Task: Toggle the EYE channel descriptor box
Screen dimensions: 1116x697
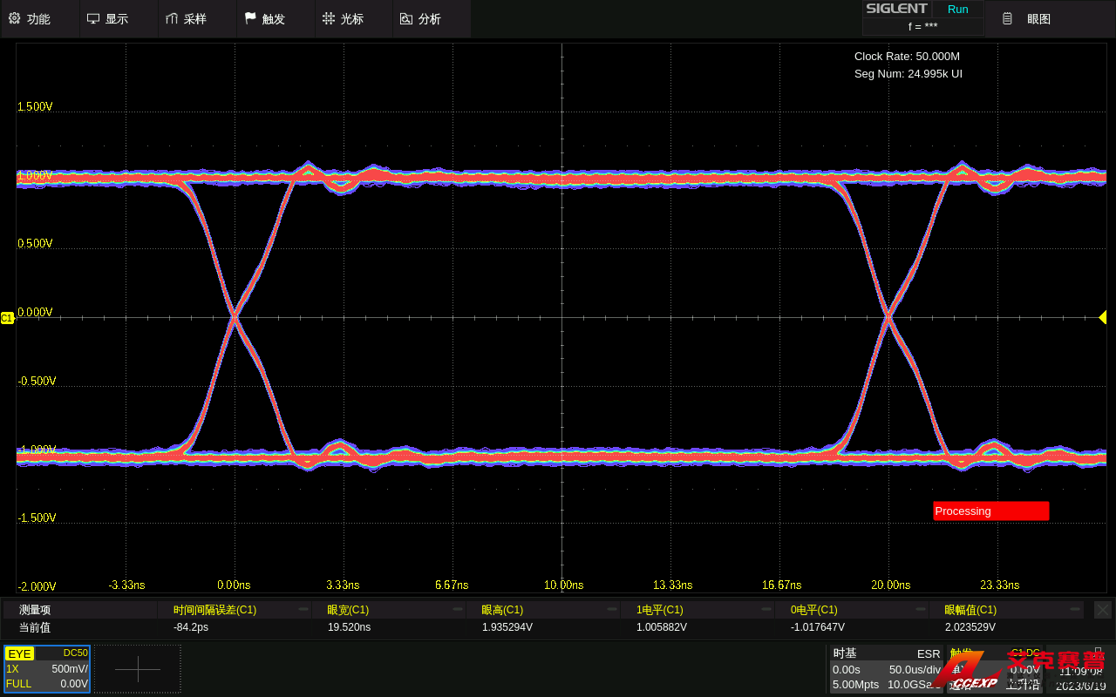Action: (19, 653)
